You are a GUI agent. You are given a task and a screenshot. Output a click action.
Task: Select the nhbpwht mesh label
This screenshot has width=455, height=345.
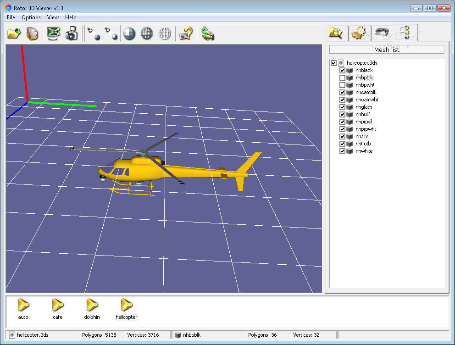click(365, 85)
